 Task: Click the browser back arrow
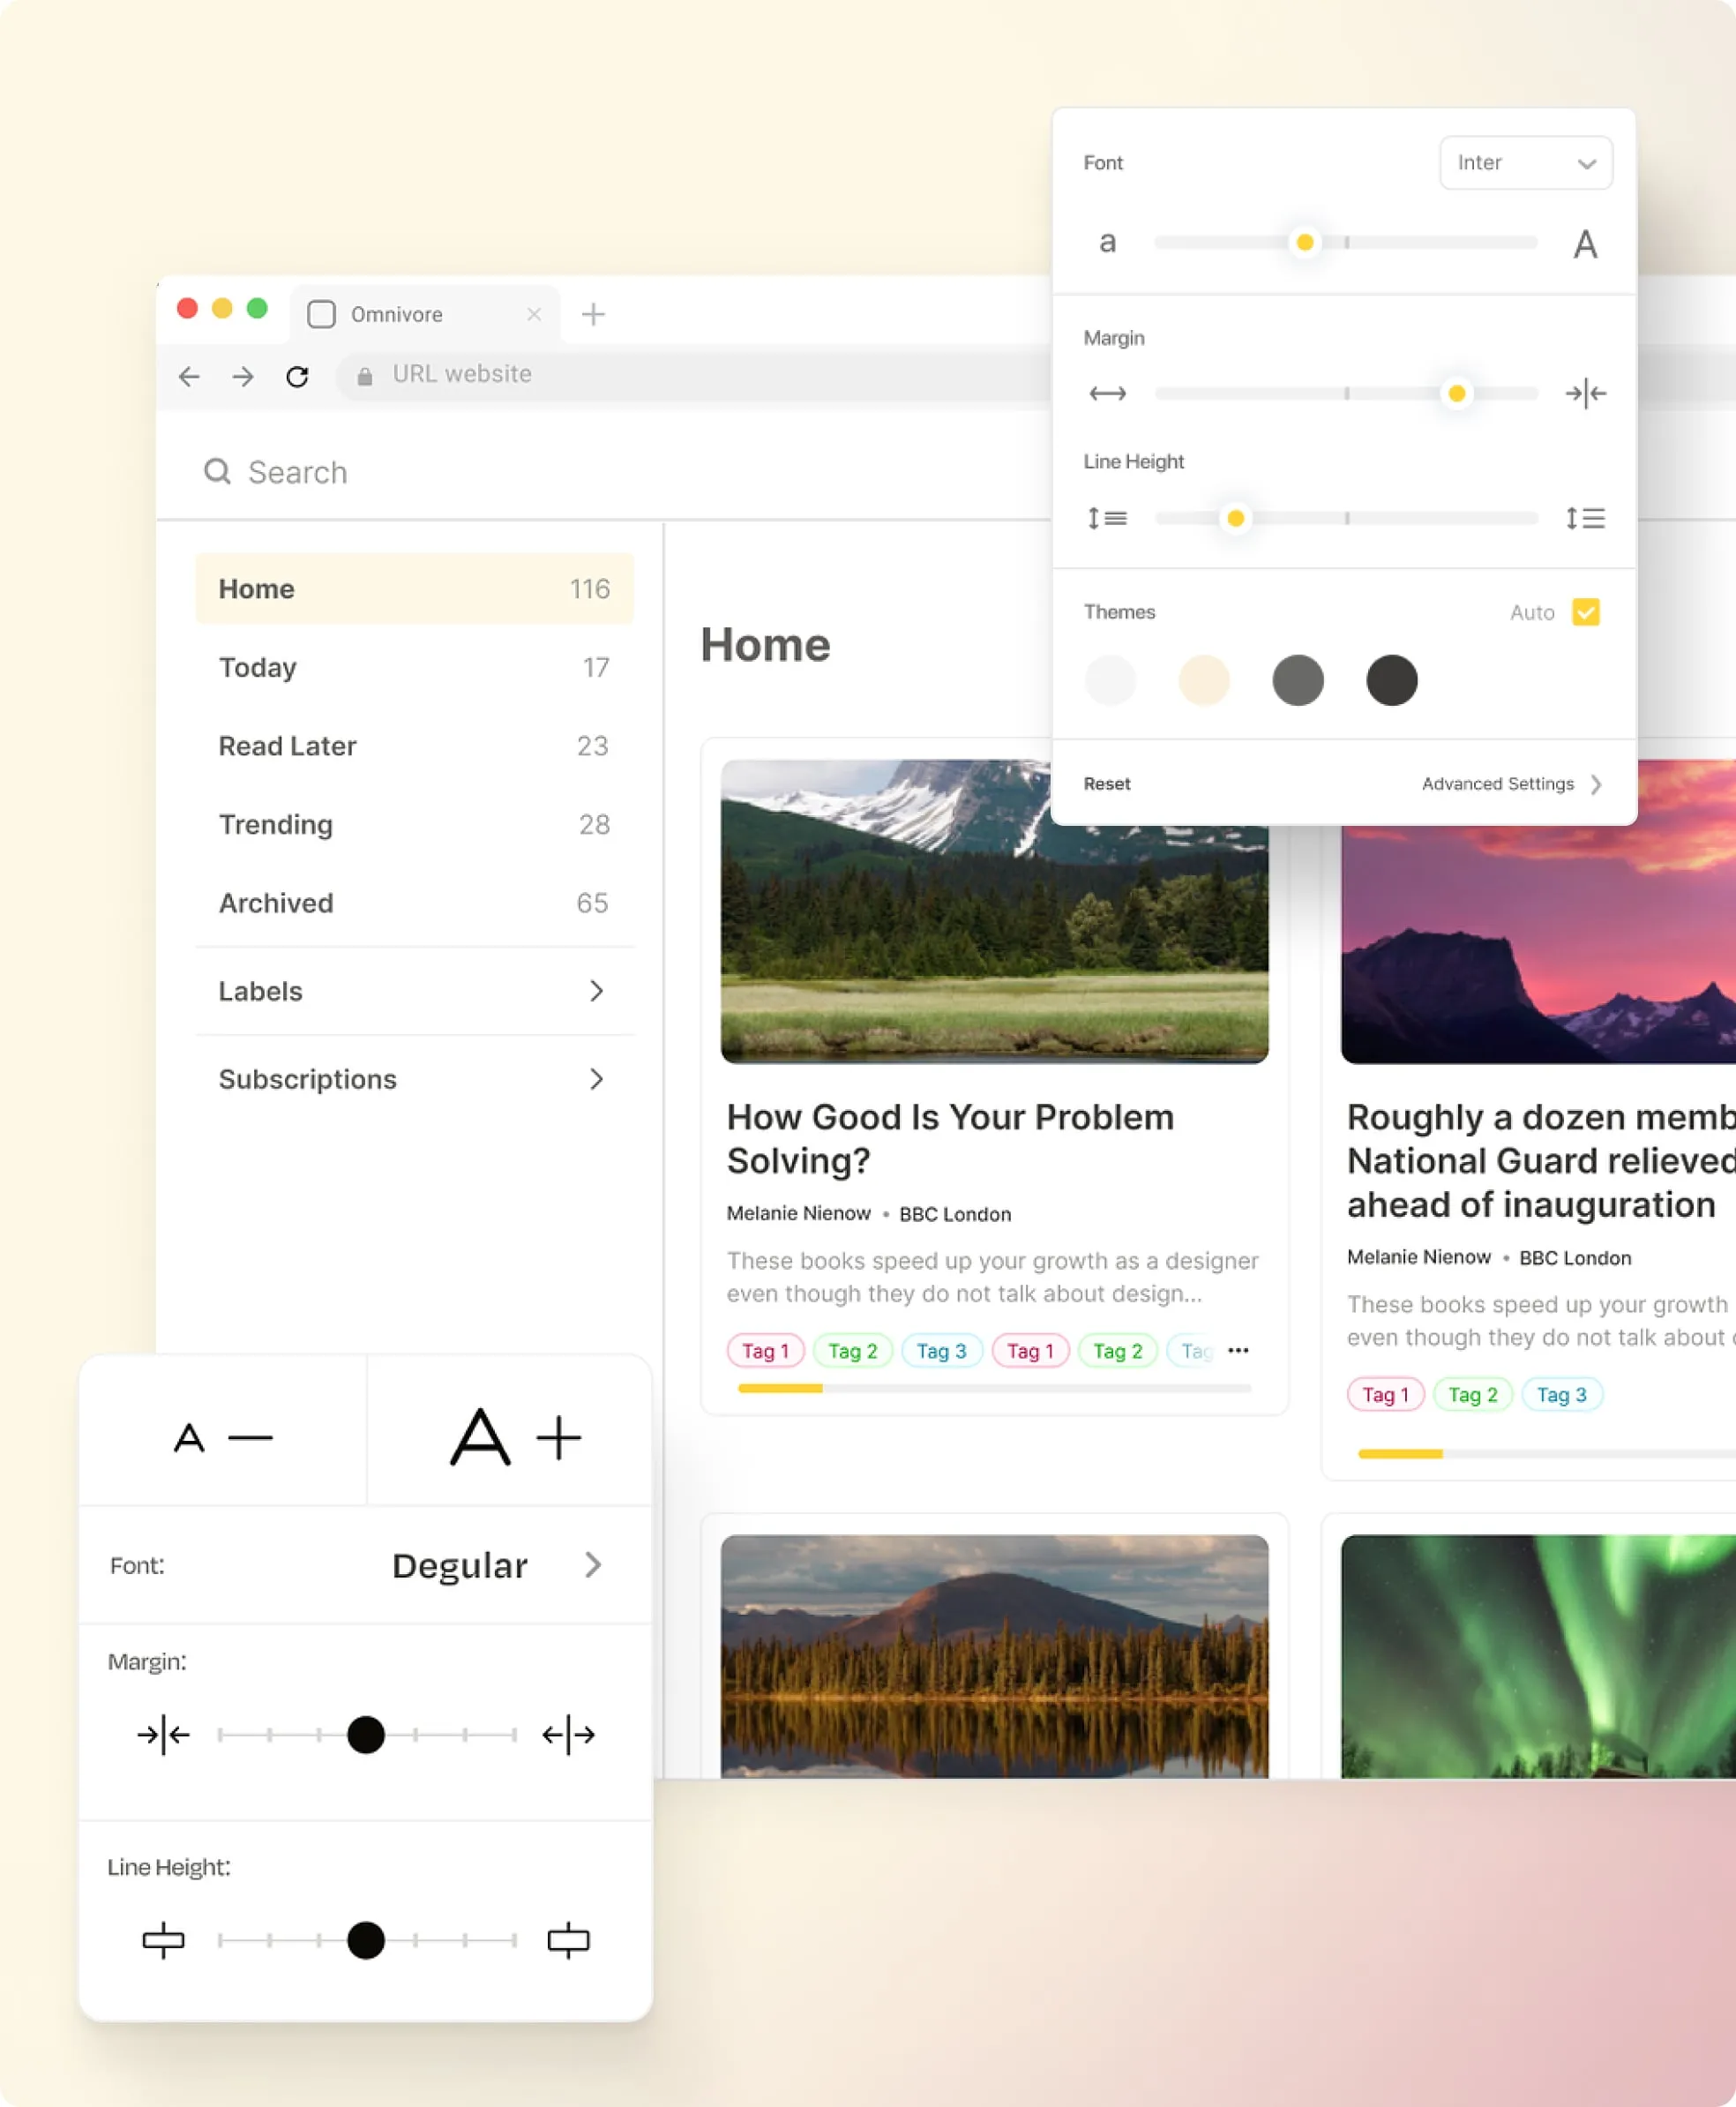189,376
